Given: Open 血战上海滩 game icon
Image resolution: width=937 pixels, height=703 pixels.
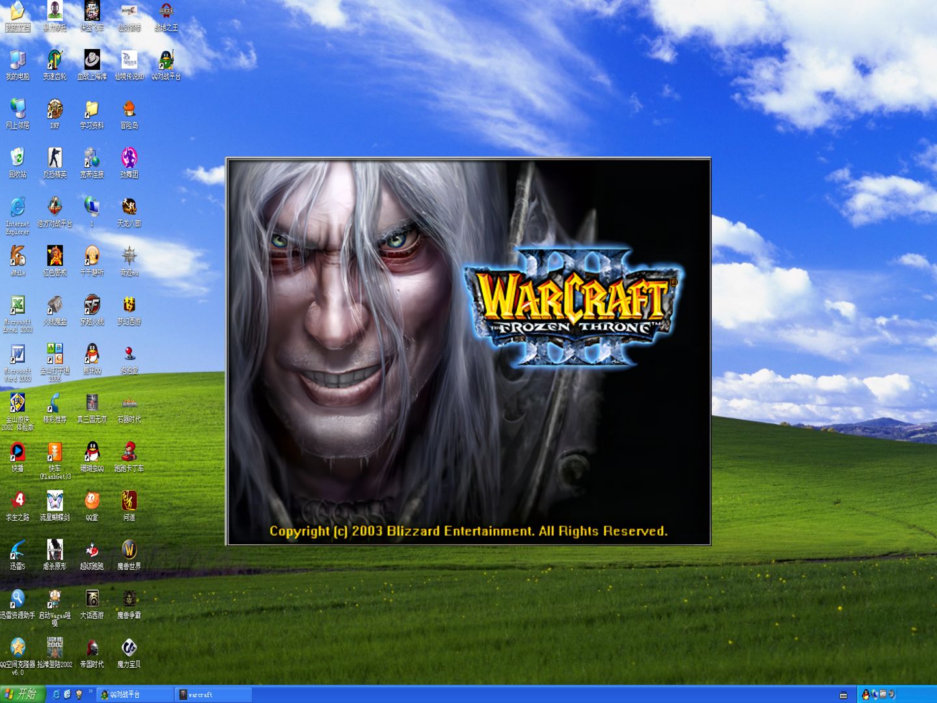Looking at the screenshot, I should (x=92, y=61).
